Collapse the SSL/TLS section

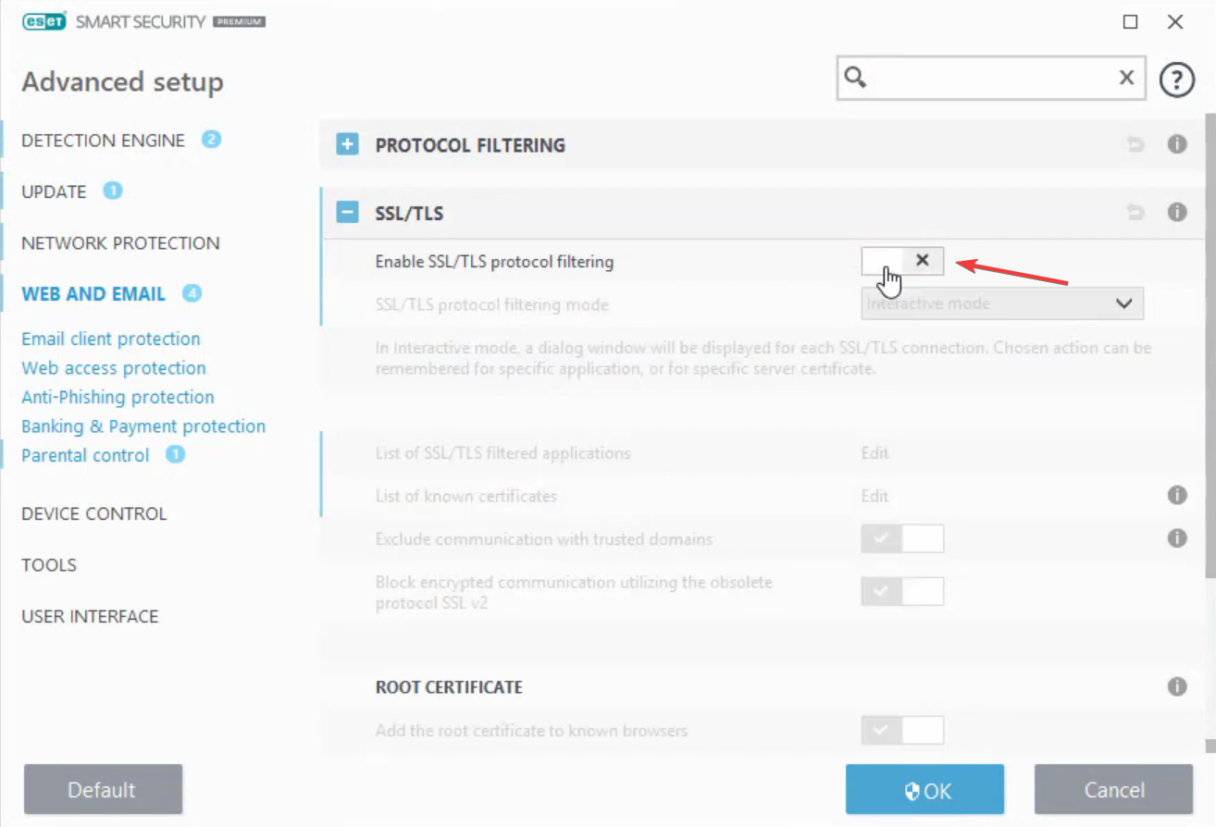pos(347,214)
